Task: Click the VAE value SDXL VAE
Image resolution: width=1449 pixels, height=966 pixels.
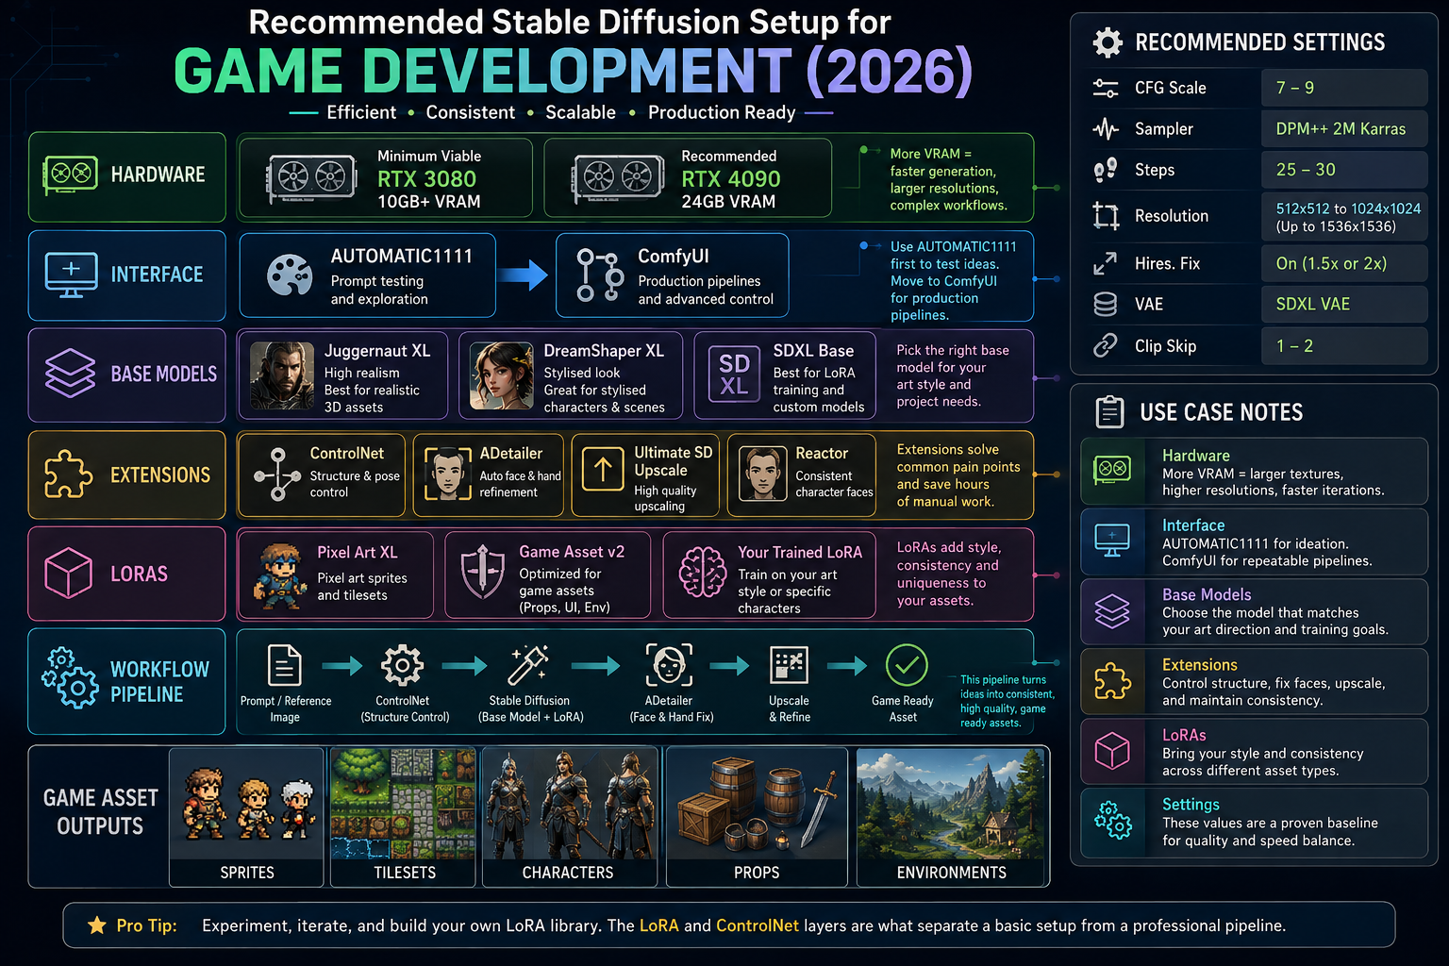Action: coord(1344,304)
